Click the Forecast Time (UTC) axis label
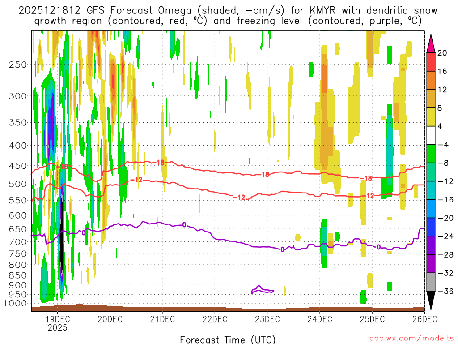 coord(228,340)
